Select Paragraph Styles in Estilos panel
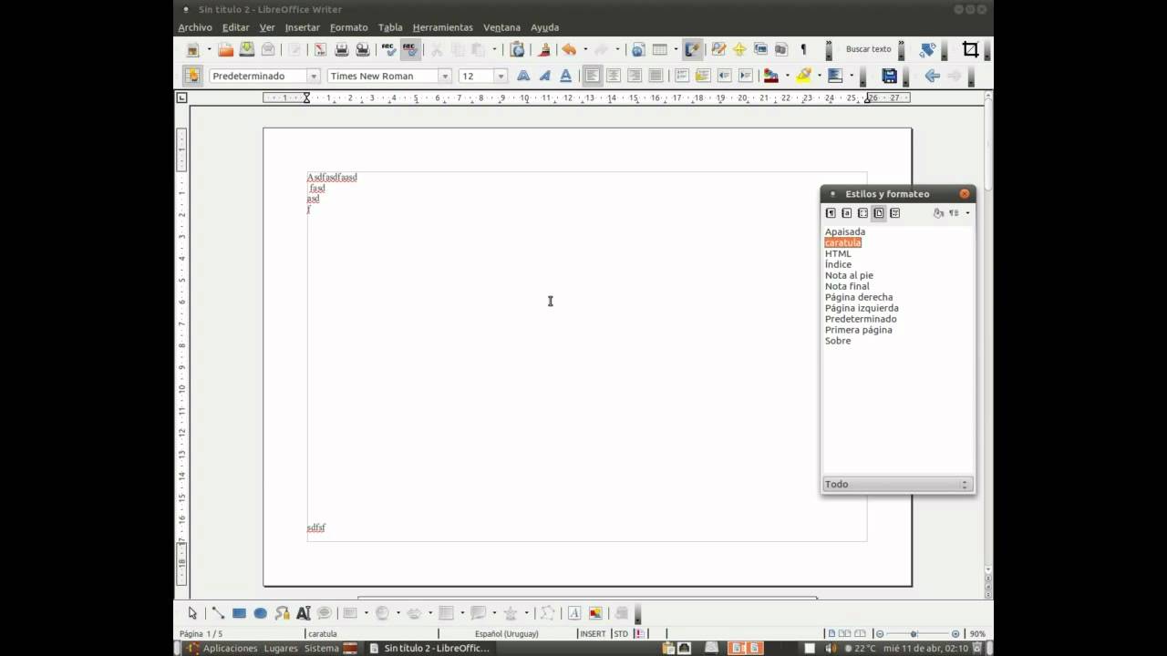Image resolution: width=1167 pixels, height=656 pixels. click(831, 213)
